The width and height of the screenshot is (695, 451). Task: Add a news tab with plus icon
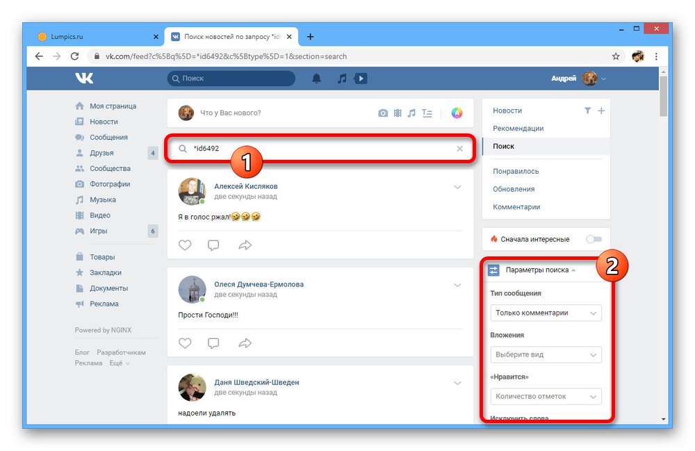coord(601,110)
